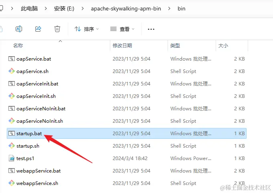
Task: Click the oapServiceInit.sh file icon
Action: (12, 96)
